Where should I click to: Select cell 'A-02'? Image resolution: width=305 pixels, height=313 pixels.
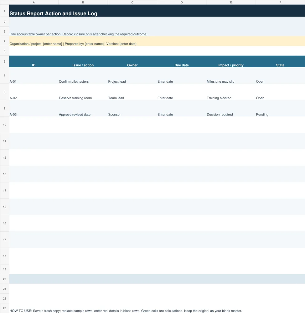click(x=34, y=92)
